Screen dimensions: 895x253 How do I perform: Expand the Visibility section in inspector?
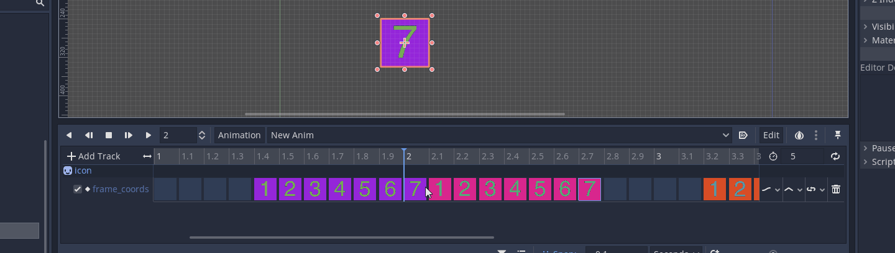click(x=879, y=27)
